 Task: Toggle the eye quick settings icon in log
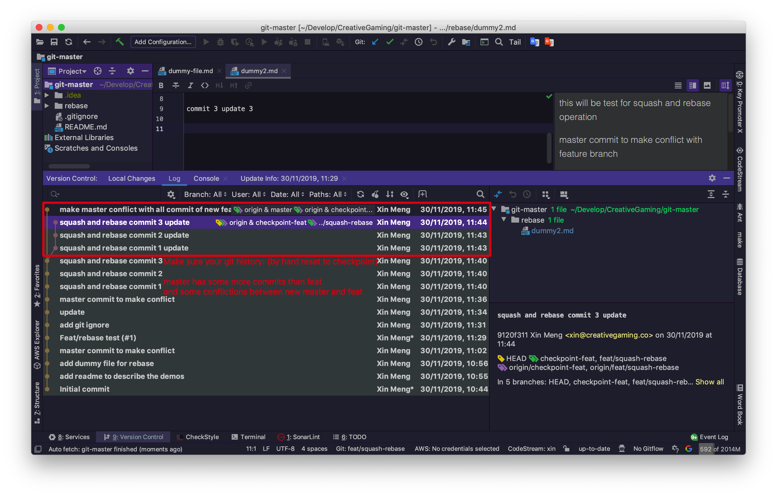(404, 194)
